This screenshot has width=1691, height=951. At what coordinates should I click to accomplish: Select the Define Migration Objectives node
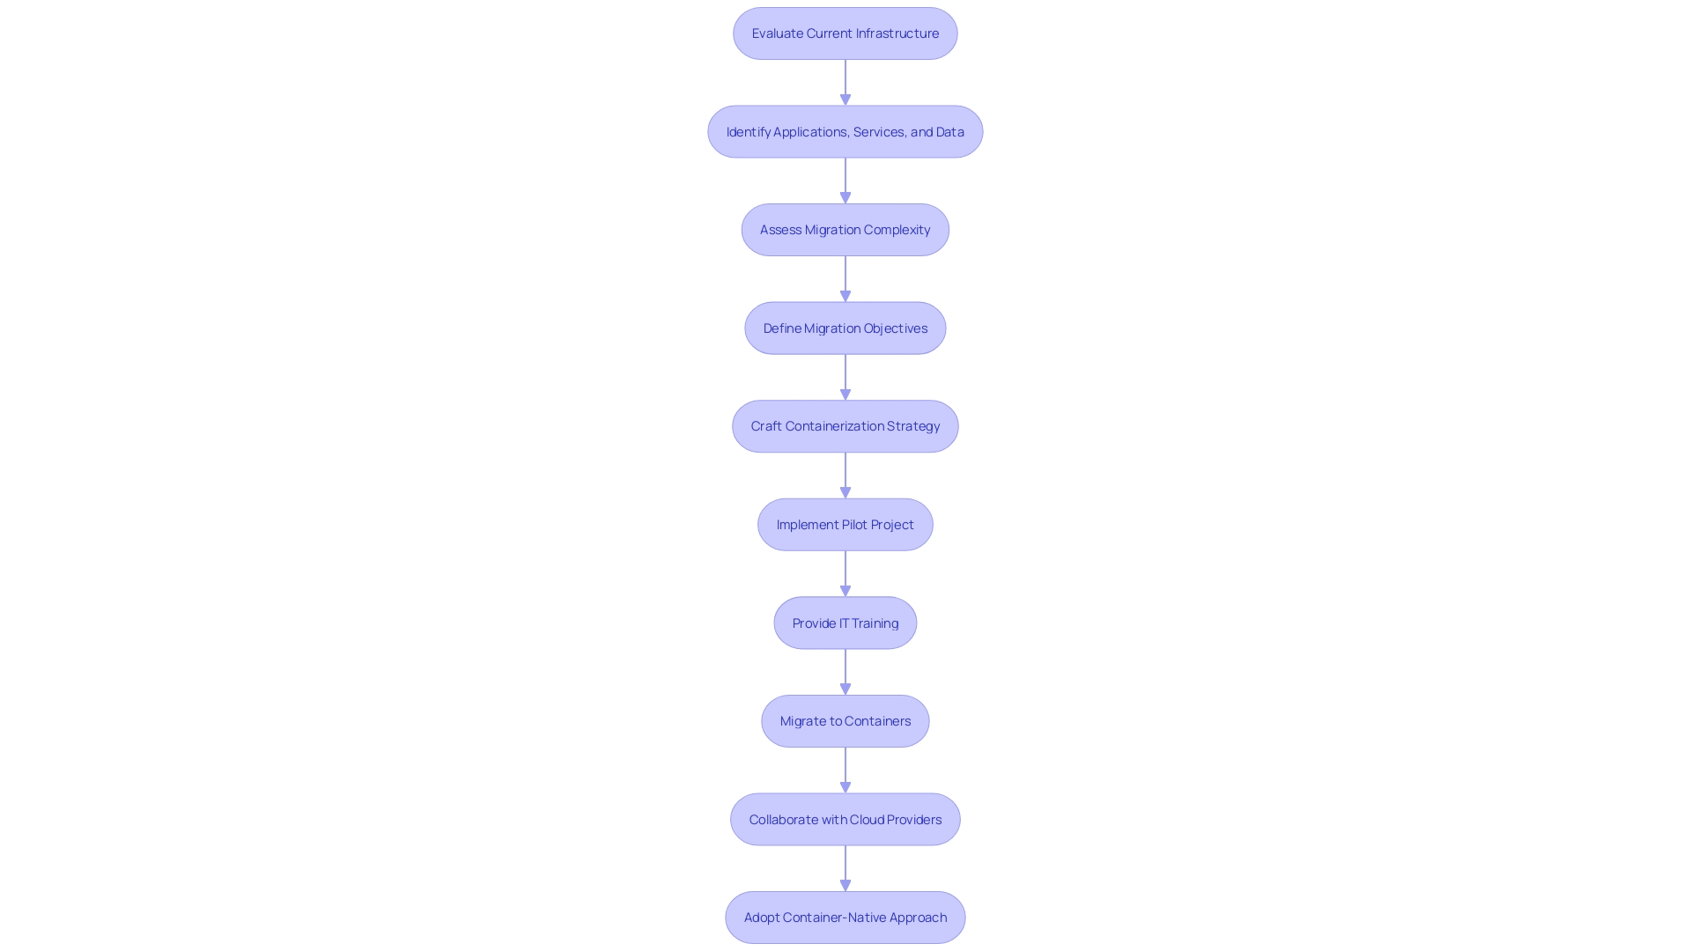[845, 328]
